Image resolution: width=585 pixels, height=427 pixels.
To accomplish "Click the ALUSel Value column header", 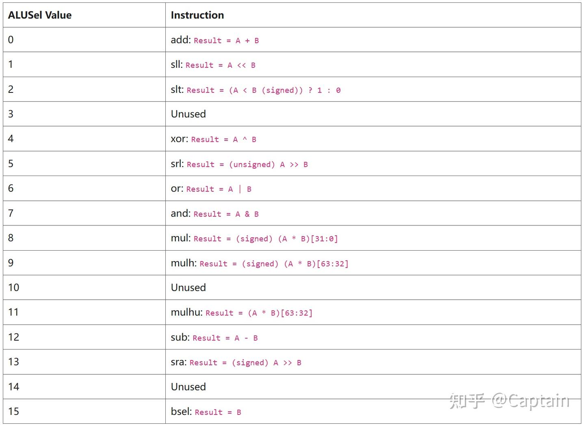I will [40, 15].
